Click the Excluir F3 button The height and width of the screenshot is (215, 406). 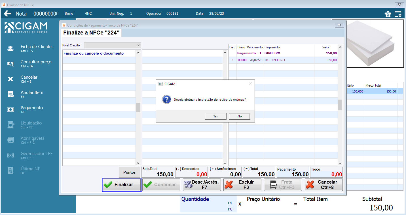coord(242,185)
